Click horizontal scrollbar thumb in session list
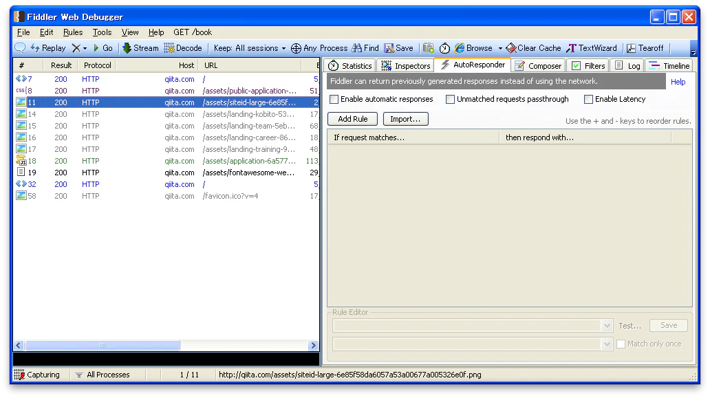The width and height of the screenshot is (710, 398). (103, 346)
